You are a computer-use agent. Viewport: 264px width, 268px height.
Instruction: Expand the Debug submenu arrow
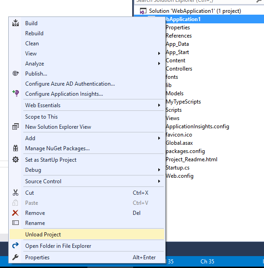pyautogui.click(x=159, y=170)
